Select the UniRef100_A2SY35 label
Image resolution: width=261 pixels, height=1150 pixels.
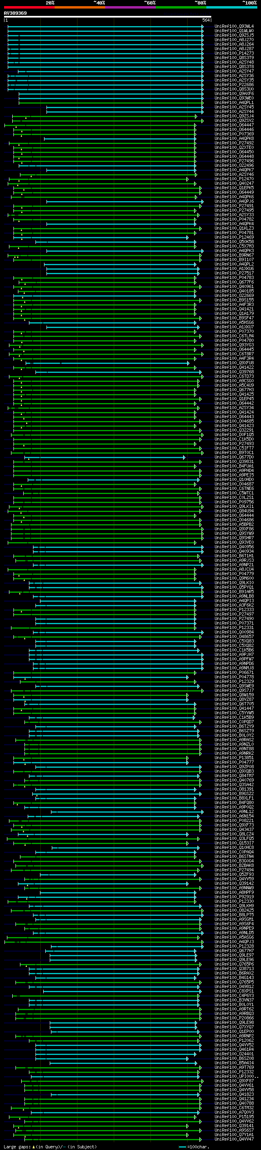tap(234, 80)
